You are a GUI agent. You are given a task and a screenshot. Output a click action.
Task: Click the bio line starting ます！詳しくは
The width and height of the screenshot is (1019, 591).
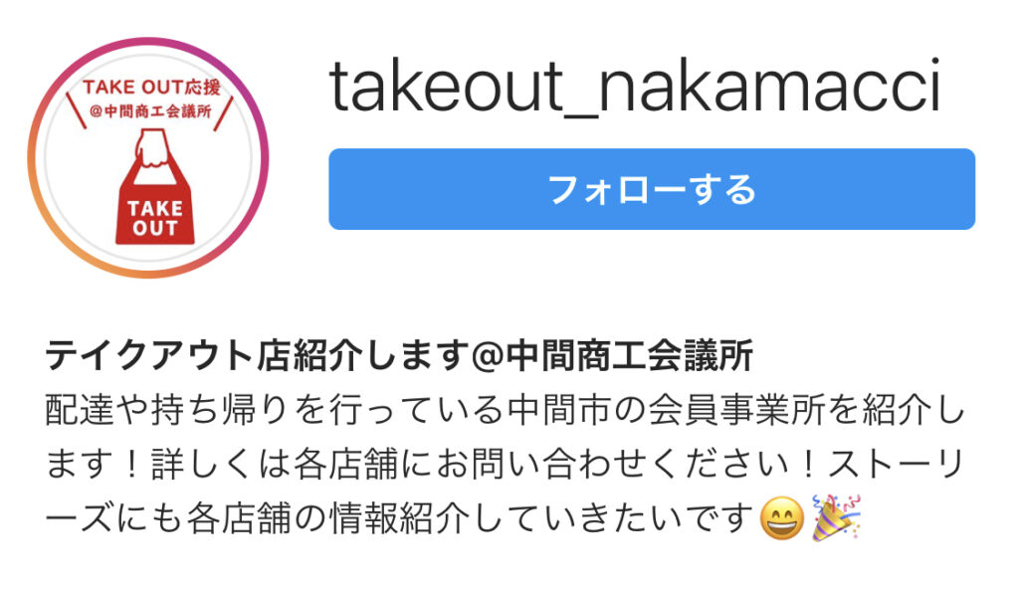[x=504, y=464]
